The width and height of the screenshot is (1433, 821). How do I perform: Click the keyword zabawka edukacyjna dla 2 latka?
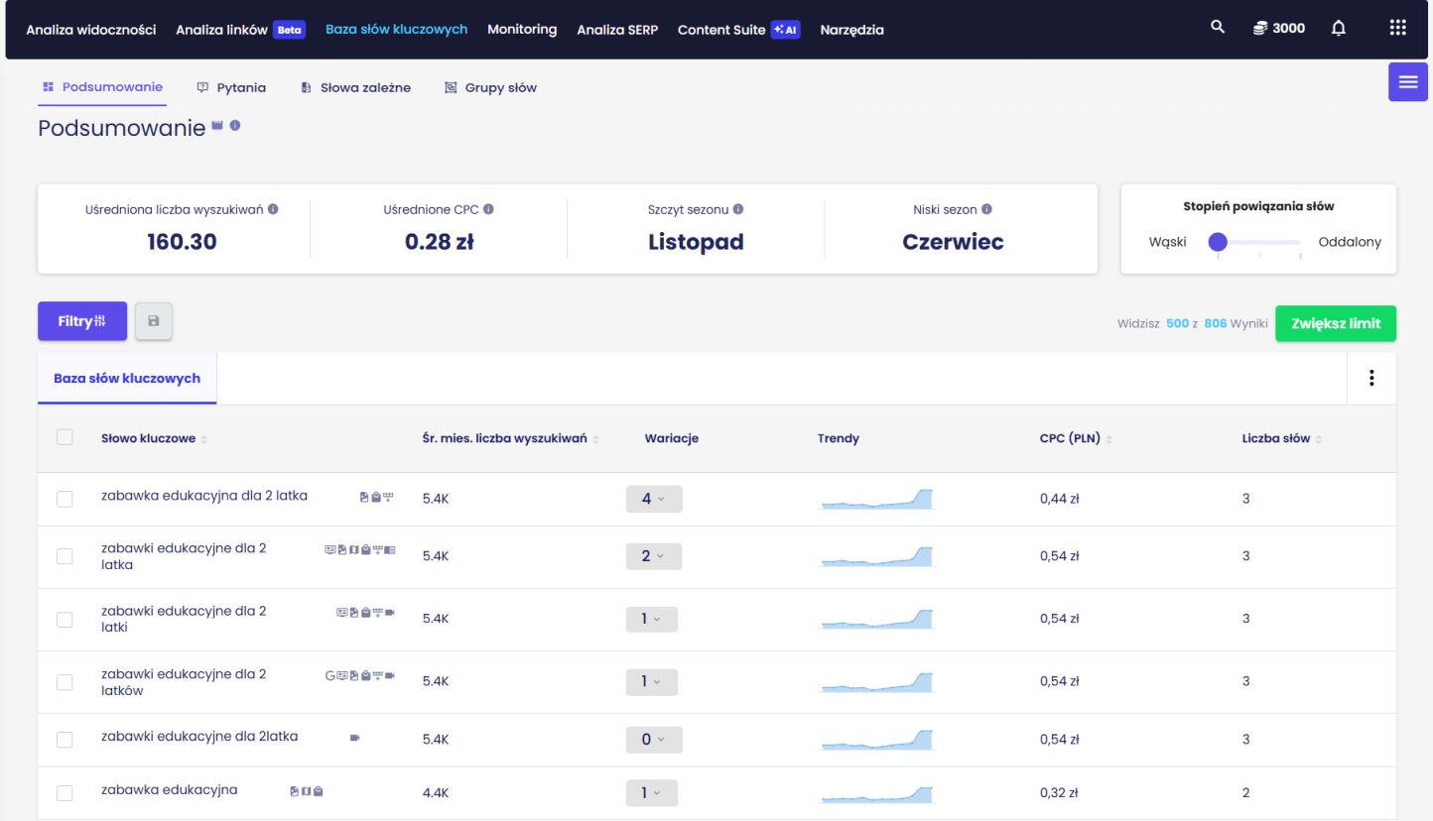point(204,495)
